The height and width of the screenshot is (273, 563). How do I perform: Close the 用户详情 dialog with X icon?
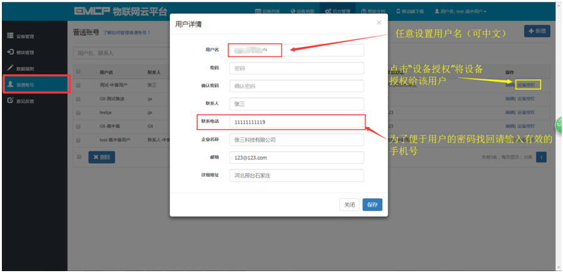pos(379,23)
